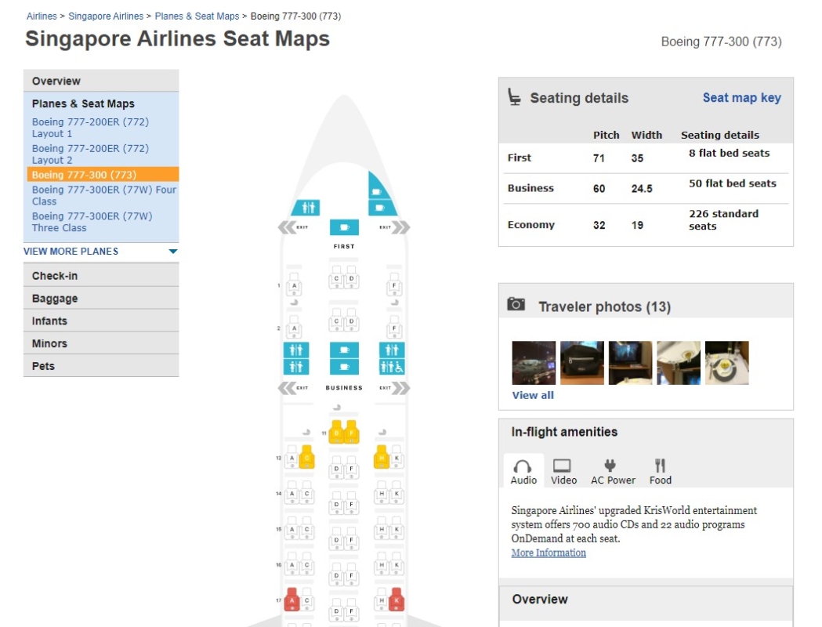This screenshot has height=627, width=822.
Task: View all traveler photos
Action: (x=533, y=395)
